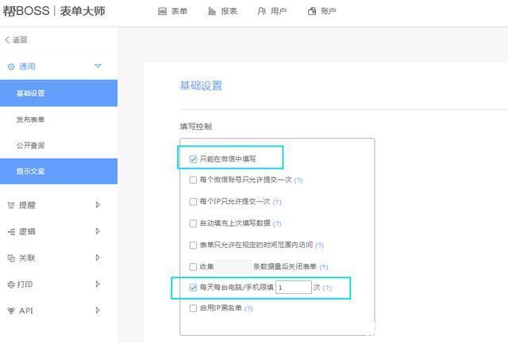Expand the API section arrow
This screenshot has width=508, height=343.
coord(98,311)
